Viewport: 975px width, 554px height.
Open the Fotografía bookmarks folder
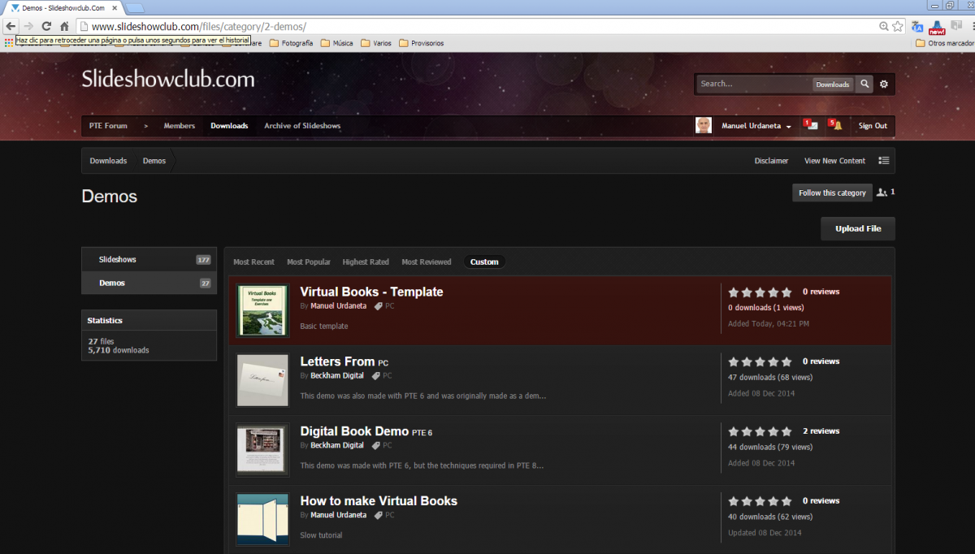coord(291,43)
